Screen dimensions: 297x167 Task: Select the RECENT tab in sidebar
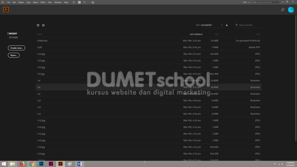tap(13, 34)
